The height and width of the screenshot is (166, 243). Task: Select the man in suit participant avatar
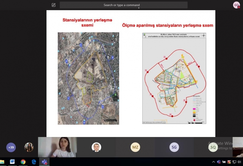coord(96,147)
